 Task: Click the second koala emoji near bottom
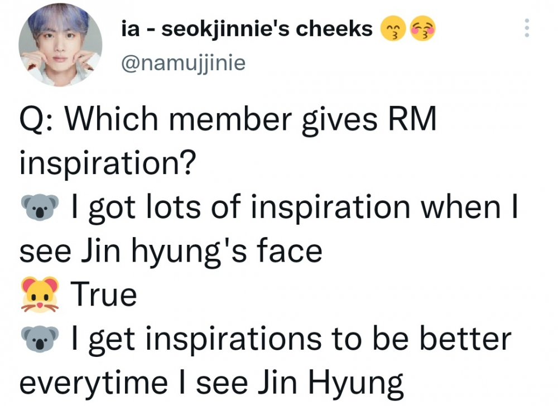point(40,339)
